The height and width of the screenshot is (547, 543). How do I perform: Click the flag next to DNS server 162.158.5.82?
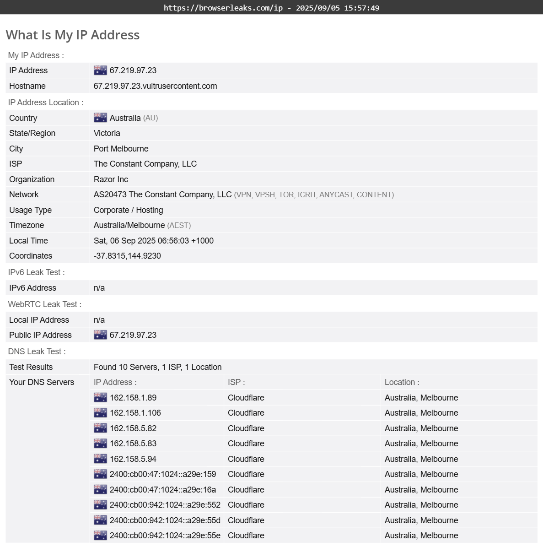point(100,428)
